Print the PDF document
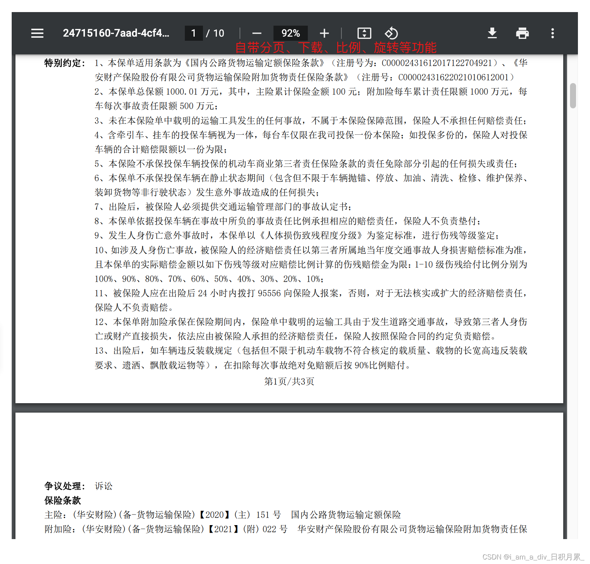 (x=522, y=33)
